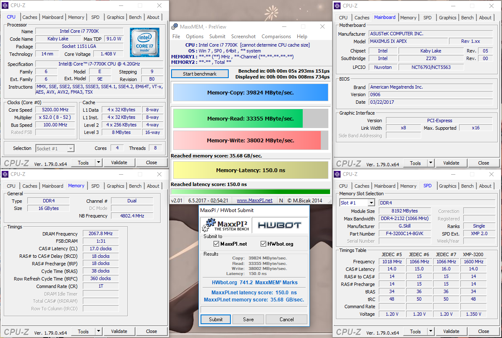The width and height of the screenshot is (502, 338).
Task: Click Close button in Memory window
Action: (x=151, y=331)
